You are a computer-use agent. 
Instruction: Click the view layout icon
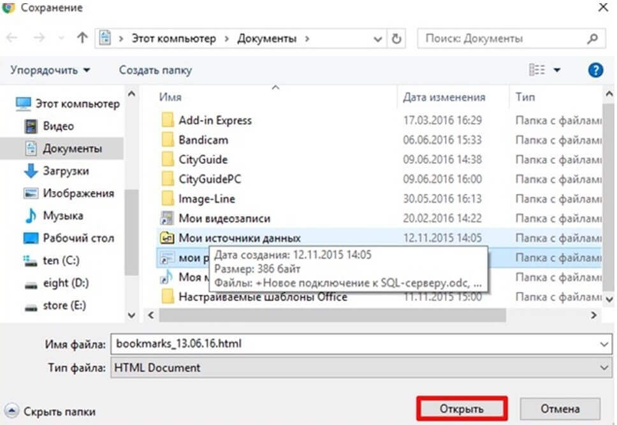point(537,70)
